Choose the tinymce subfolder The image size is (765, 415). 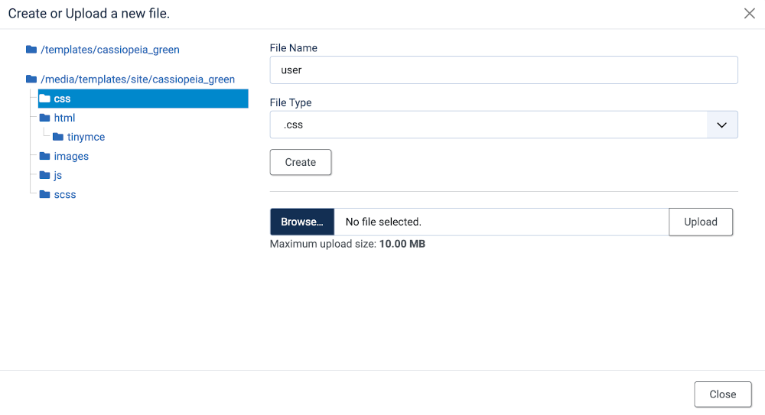pyautogui.click(x=86, y=137)
